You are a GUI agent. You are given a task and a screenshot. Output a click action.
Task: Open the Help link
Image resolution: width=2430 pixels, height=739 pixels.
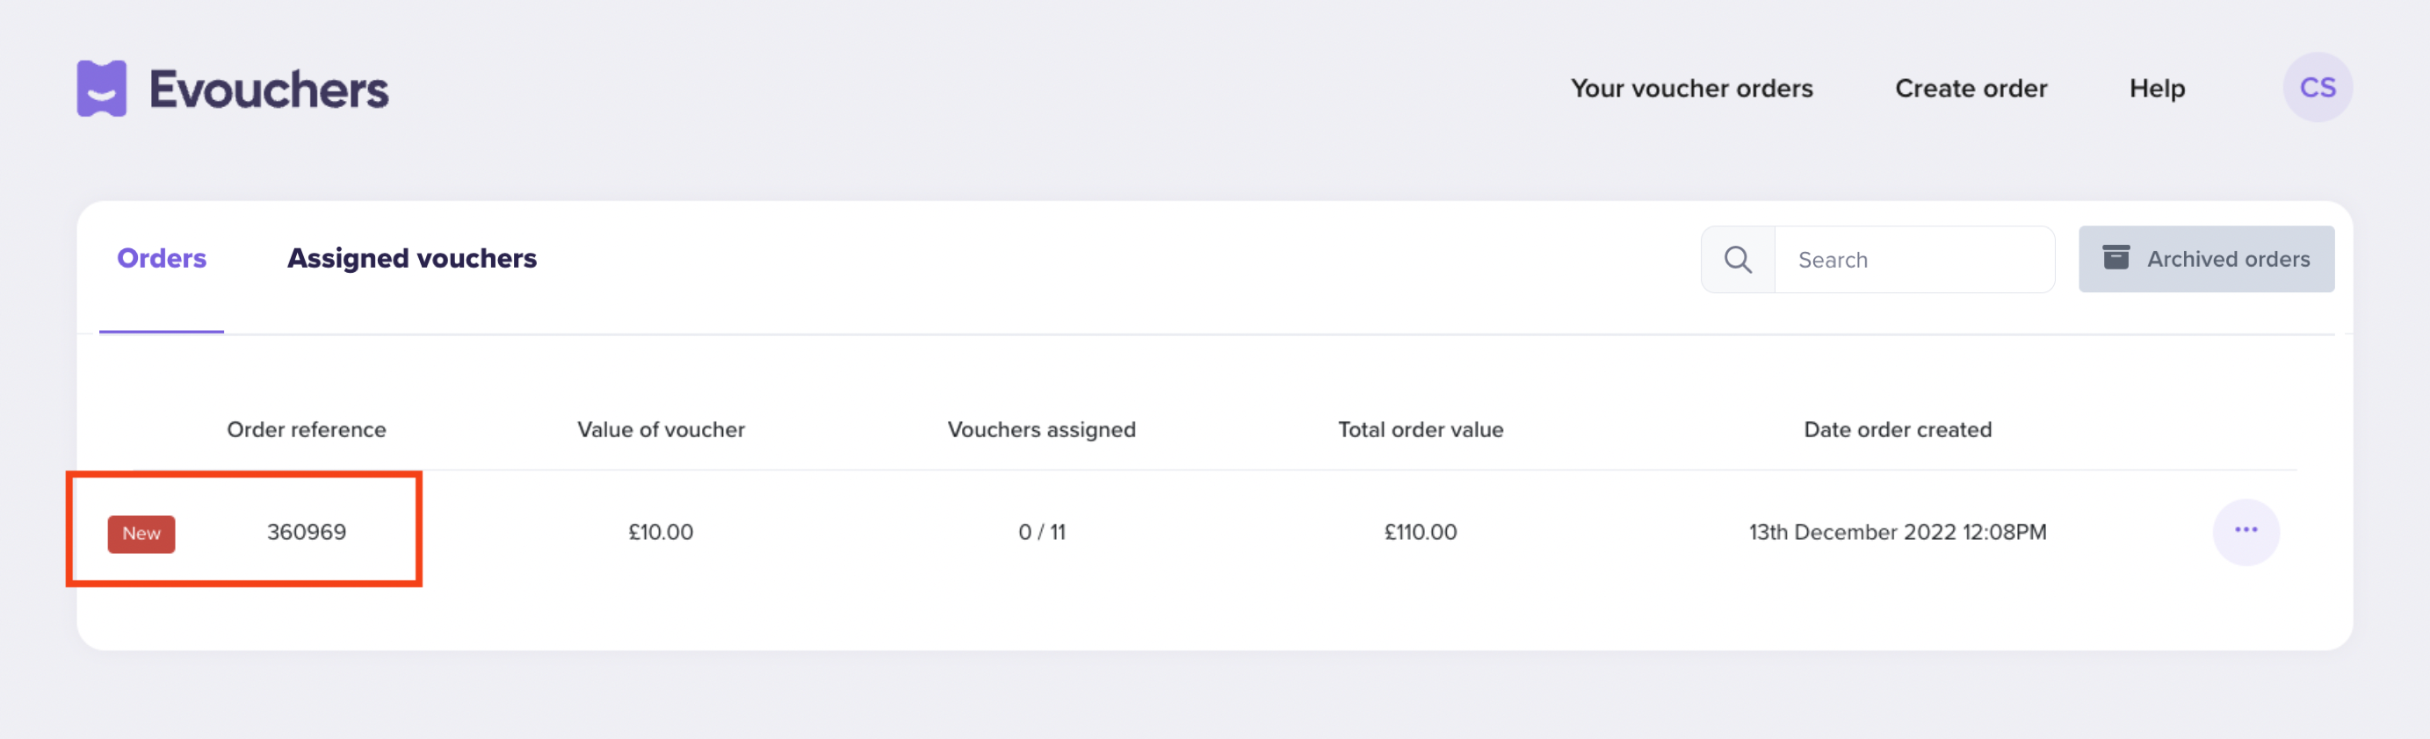tap(2157, 89)
